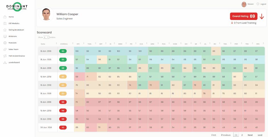
Task: Go to Sales Team in sidebar
Action: 13,49
